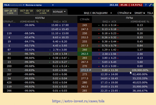Select strike 285

coord(85,90)
